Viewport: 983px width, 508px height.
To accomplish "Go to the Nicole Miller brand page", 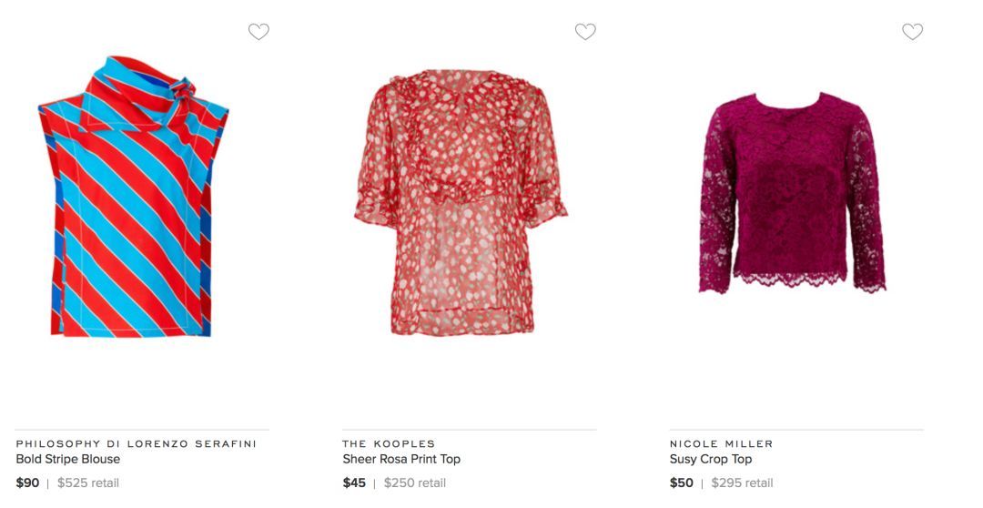I will tap(721, 443).
